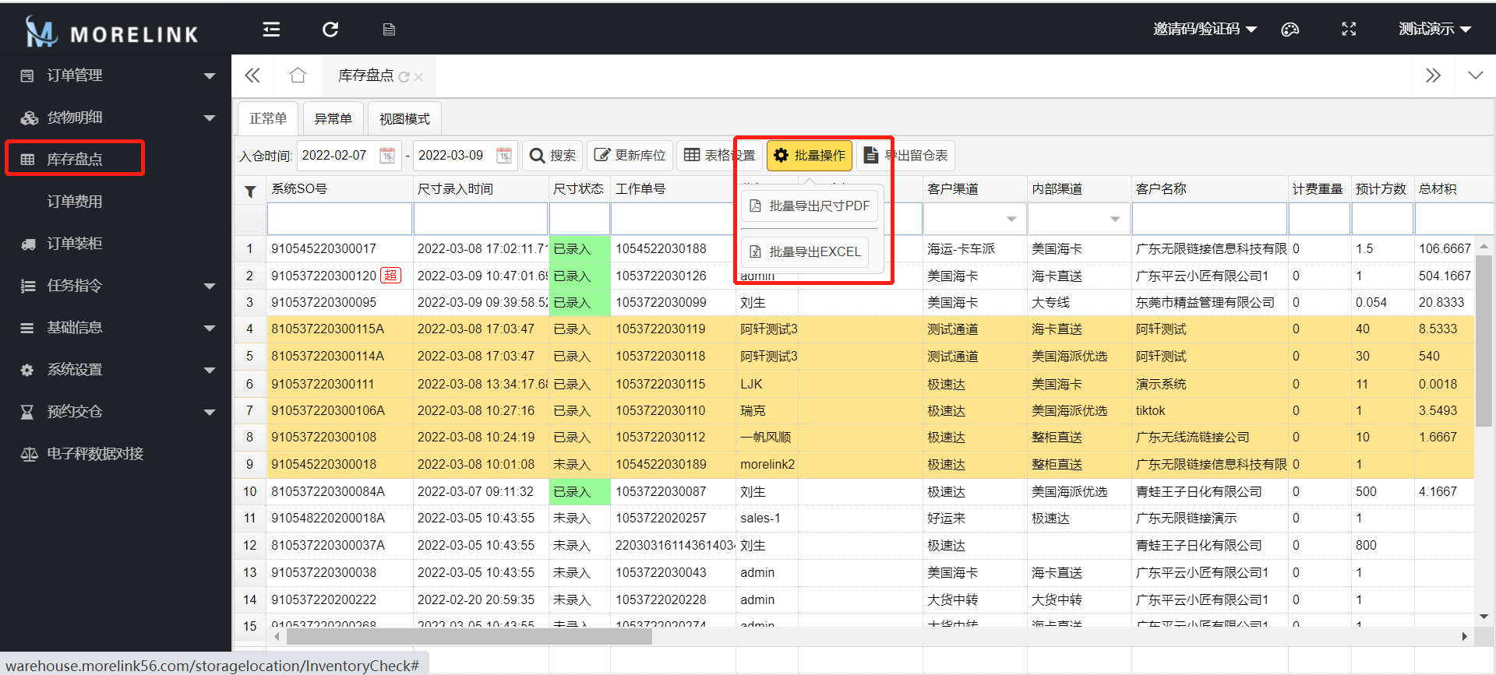The image size is (1496, 675).
Task: Open the 客户渠道 filter dropdown
Action: pos(1011,220)
